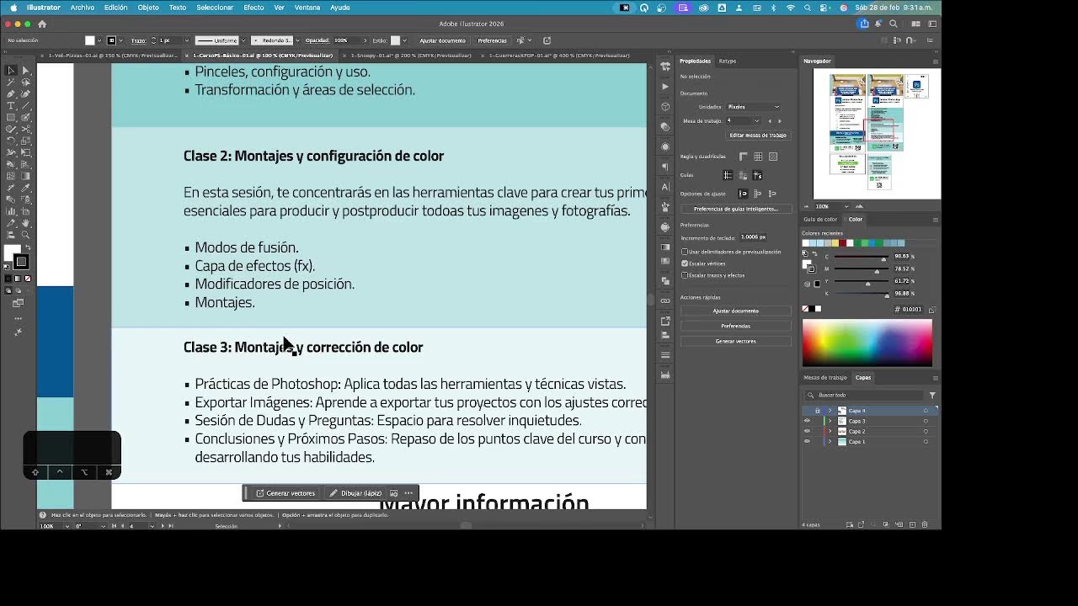Open the fill color dropdown in control bar
Screen dimensions: 1078x606
point(99,40)
